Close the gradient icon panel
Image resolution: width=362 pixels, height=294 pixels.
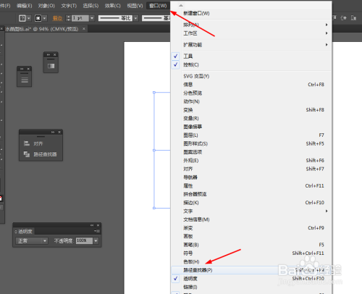55,55
